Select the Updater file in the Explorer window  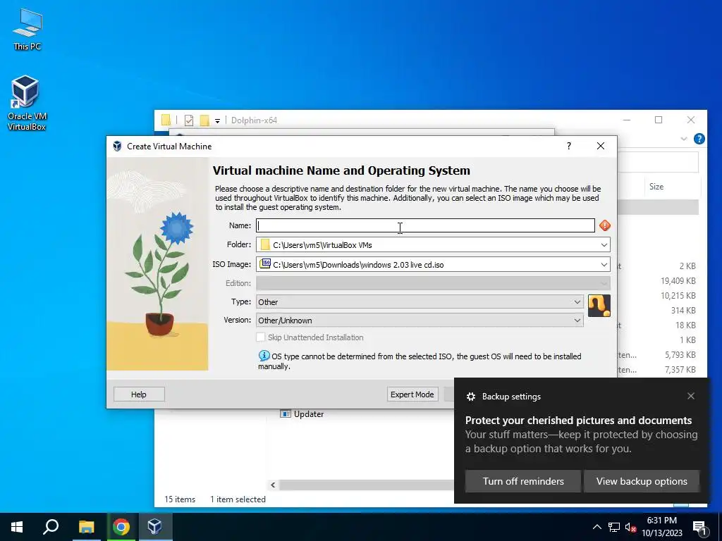pos(302,414)
